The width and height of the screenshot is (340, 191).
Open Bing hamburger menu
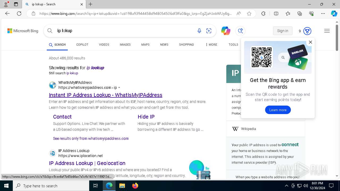point(327,31)
